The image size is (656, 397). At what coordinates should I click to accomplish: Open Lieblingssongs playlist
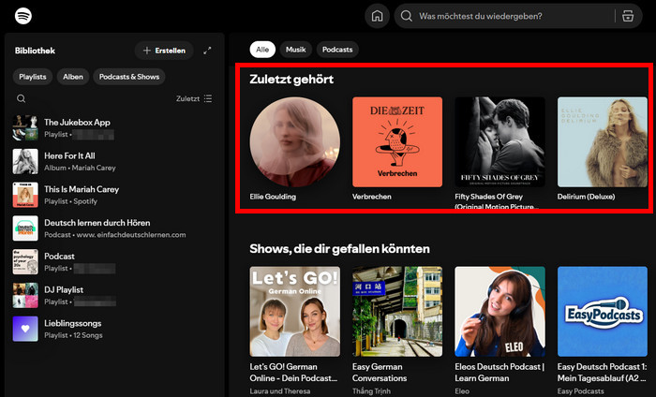tap(113, 329)
